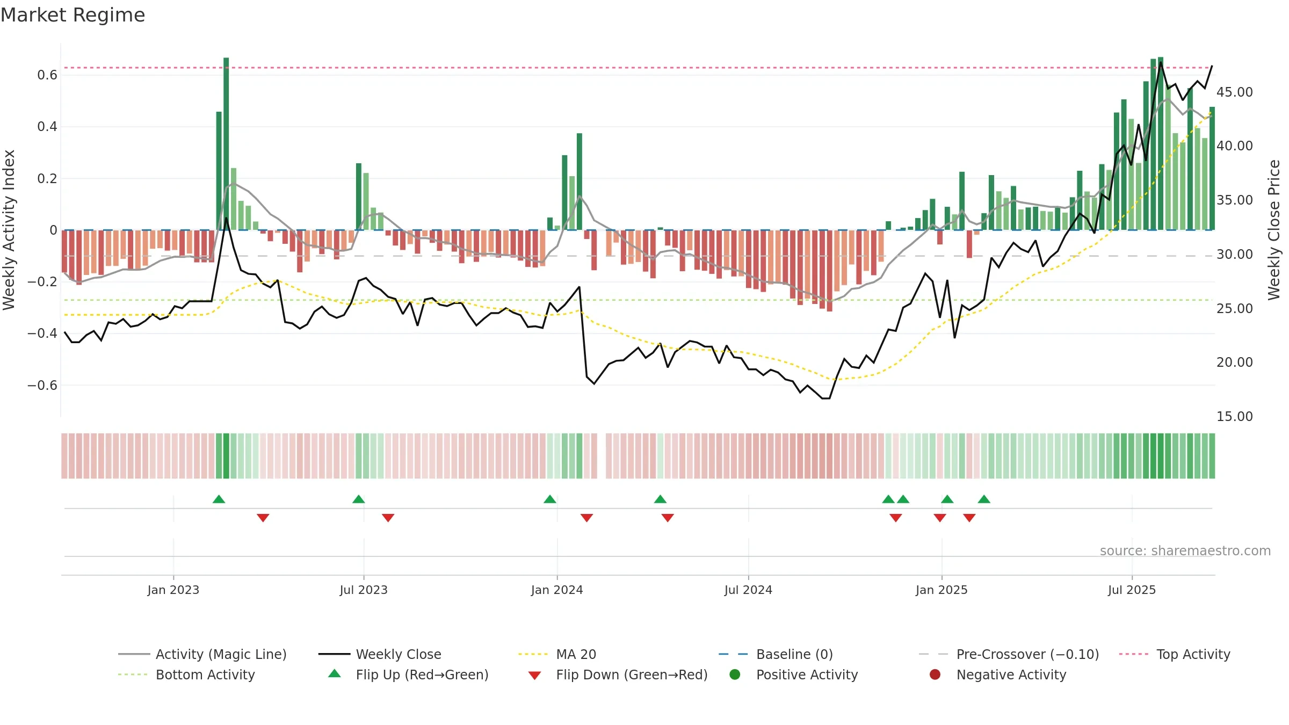This screenshot has height=725, width=1289.
Task: Click the Jul 2024 x-axis label
Action: 748,590
